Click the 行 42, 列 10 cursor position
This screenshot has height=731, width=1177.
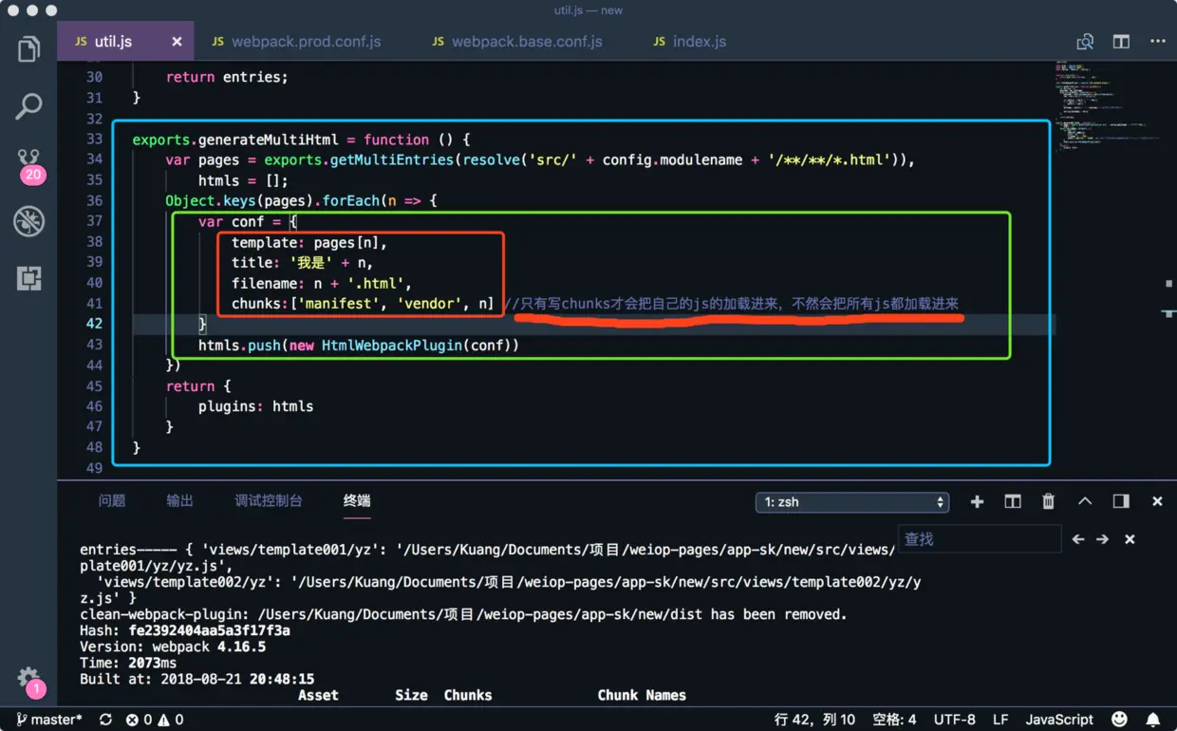814,720
